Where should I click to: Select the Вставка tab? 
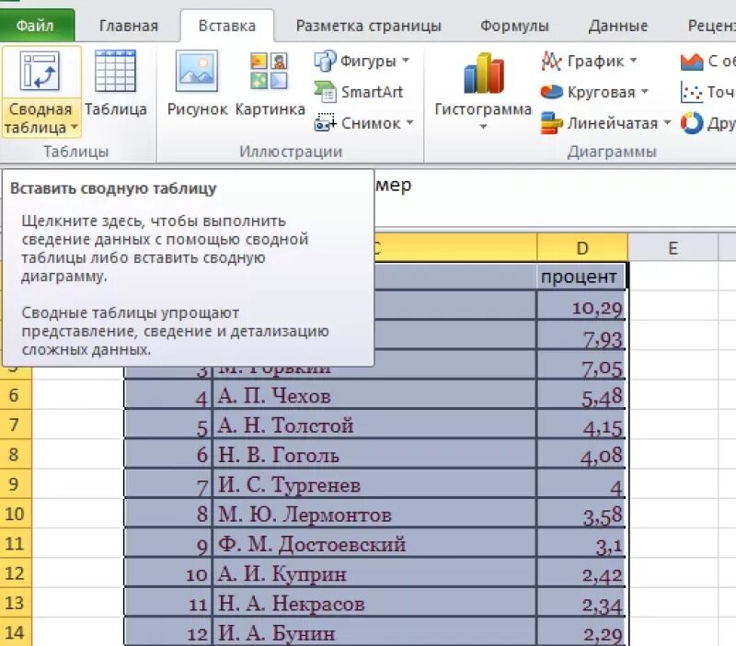pos(227,26)
